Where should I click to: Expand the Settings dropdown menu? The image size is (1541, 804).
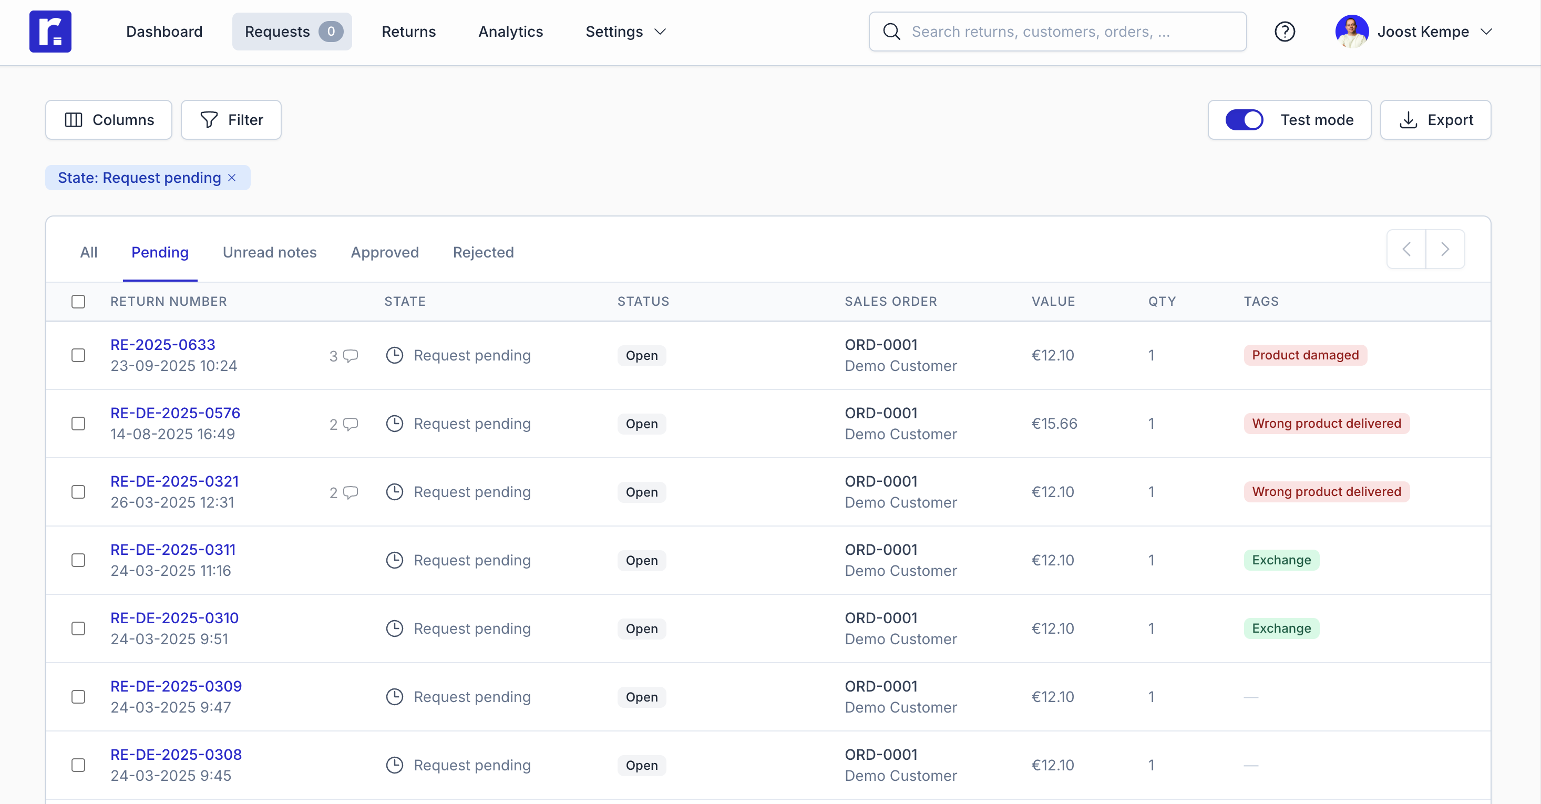tap(626, 31)
